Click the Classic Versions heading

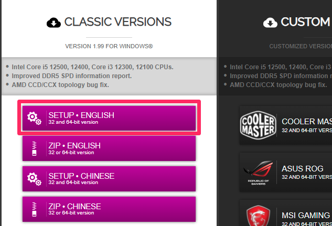117,22
